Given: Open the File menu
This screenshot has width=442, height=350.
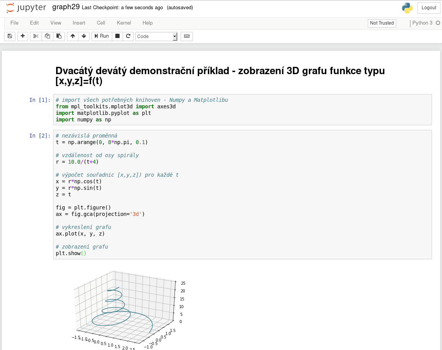Looking at the screenshot, I should (x=14, y=23).
